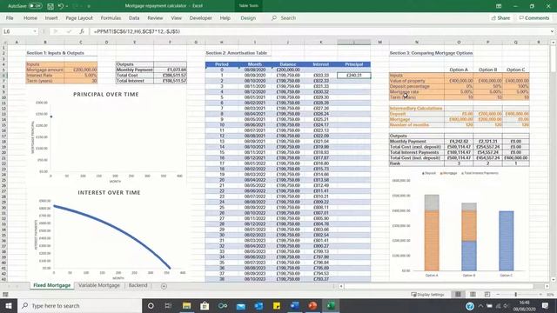Viewport: 557px width, 313px height.
Task: Switch to Normal view icon
Action: 459,294
